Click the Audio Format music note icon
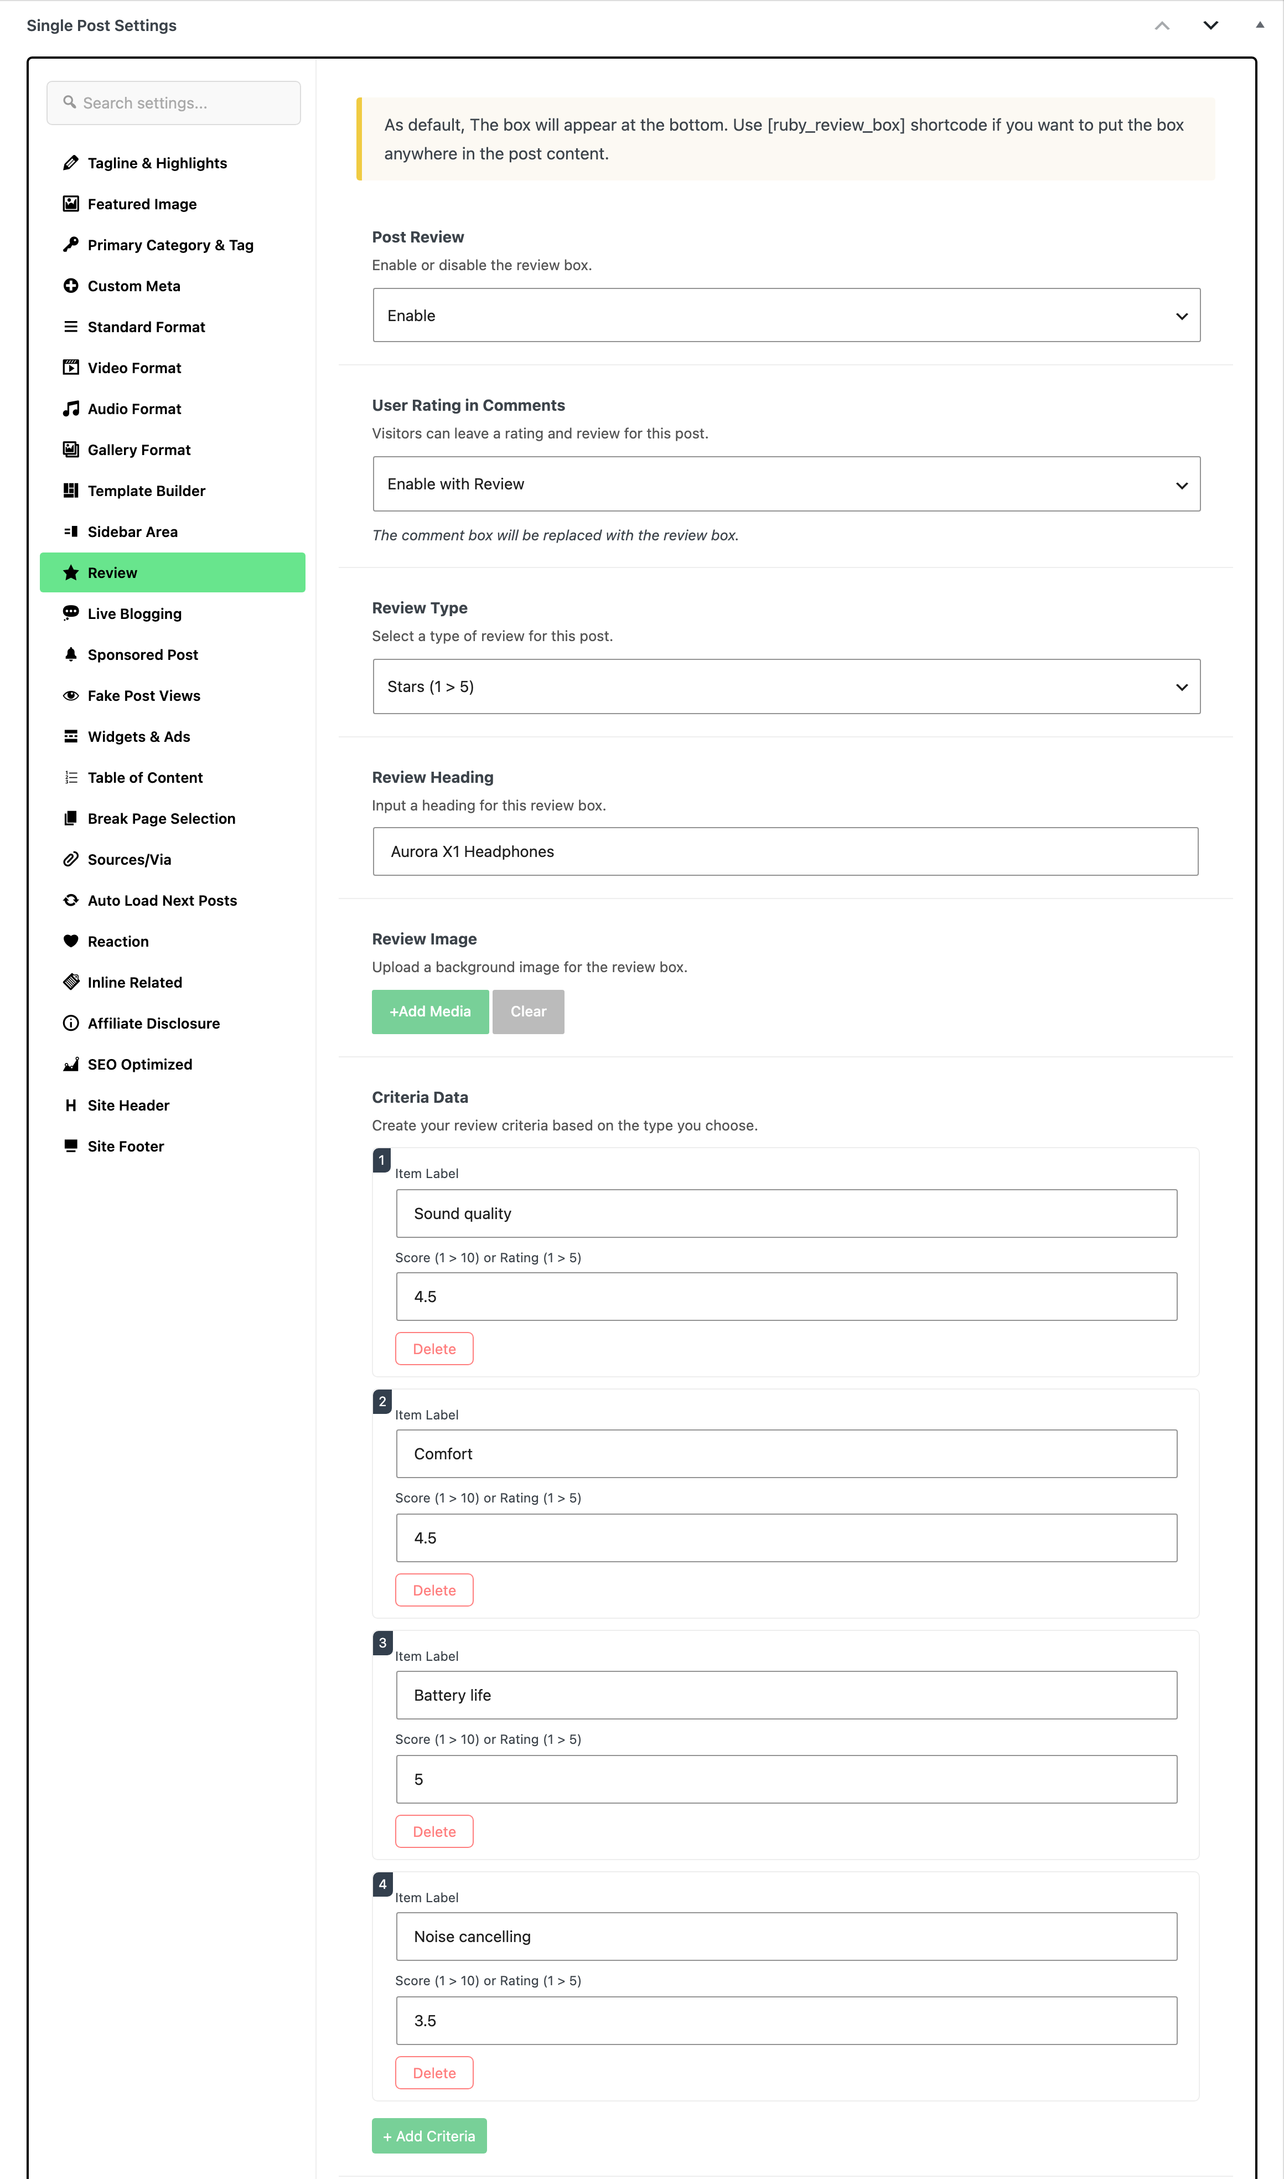Viewport: 1284px width, 2179px height. (x=71, y=409)
